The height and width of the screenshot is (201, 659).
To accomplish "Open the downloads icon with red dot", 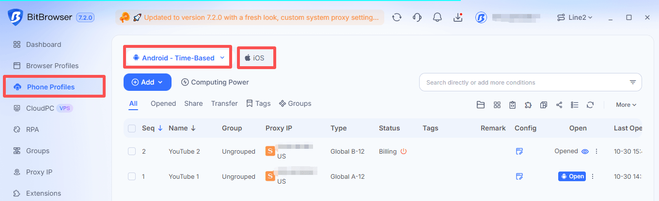I will [x=458, y=17].
